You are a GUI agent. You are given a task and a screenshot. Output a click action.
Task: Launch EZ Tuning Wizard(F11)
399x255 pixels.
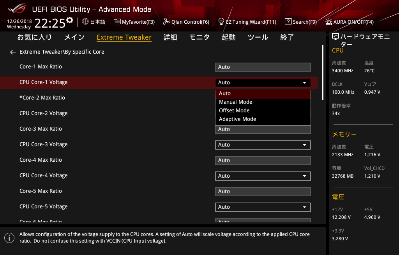(x=247, y=22)
